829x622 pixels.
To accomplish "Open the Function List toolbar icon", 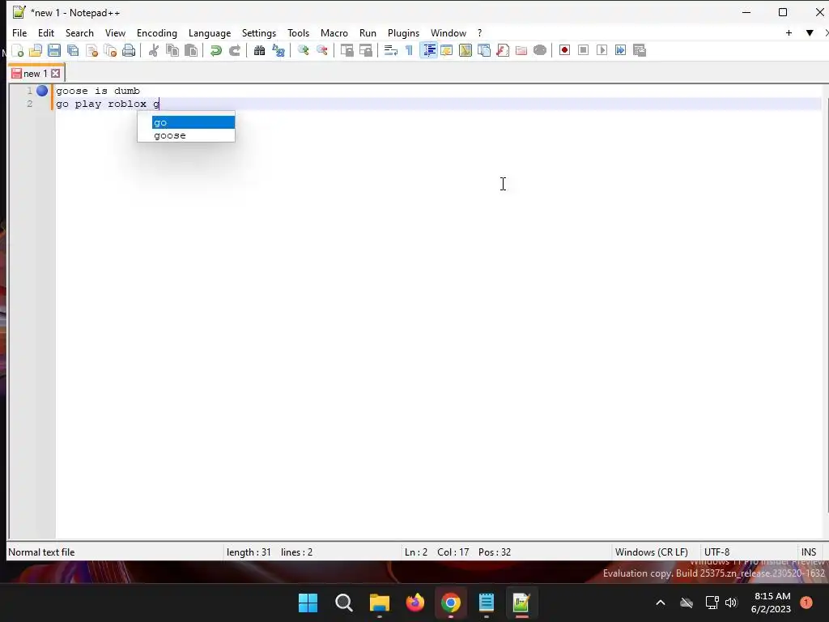I will [503, 50].
